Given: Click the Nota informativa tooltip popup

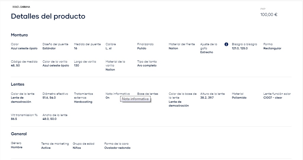Looking at the screenshot, I should (135, 99).
